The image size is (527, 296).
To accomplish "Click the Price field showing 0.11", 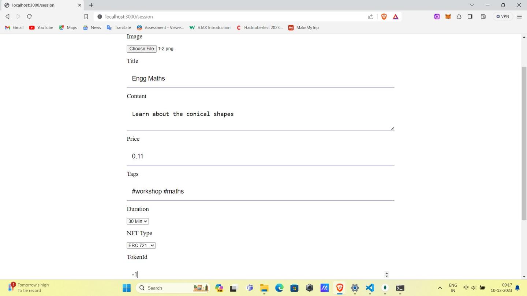I will (x=261, y=156).
